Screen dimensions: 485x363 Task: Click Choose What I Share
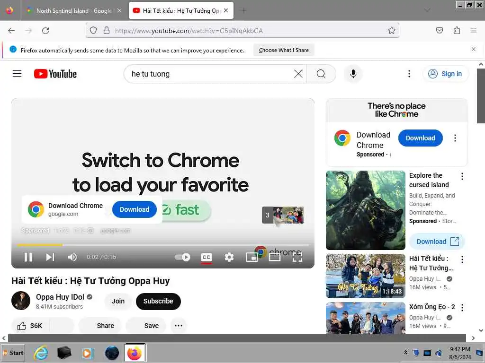(284, 50)
